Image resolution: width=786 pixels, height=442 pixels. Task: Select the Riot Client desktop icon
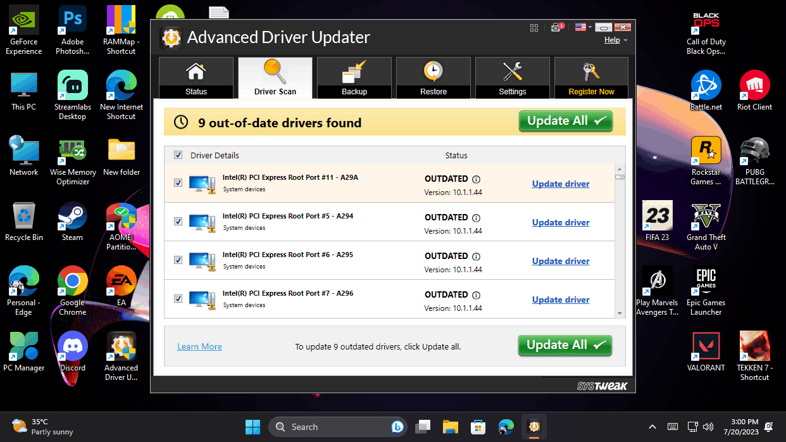point(754,91)
